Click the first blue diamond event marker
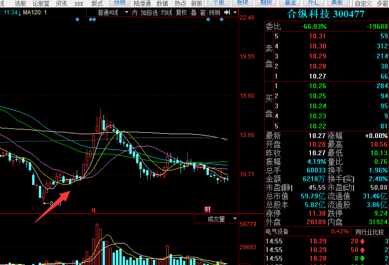This screenshot has height=265, width=389. click(x=77, y=20)
